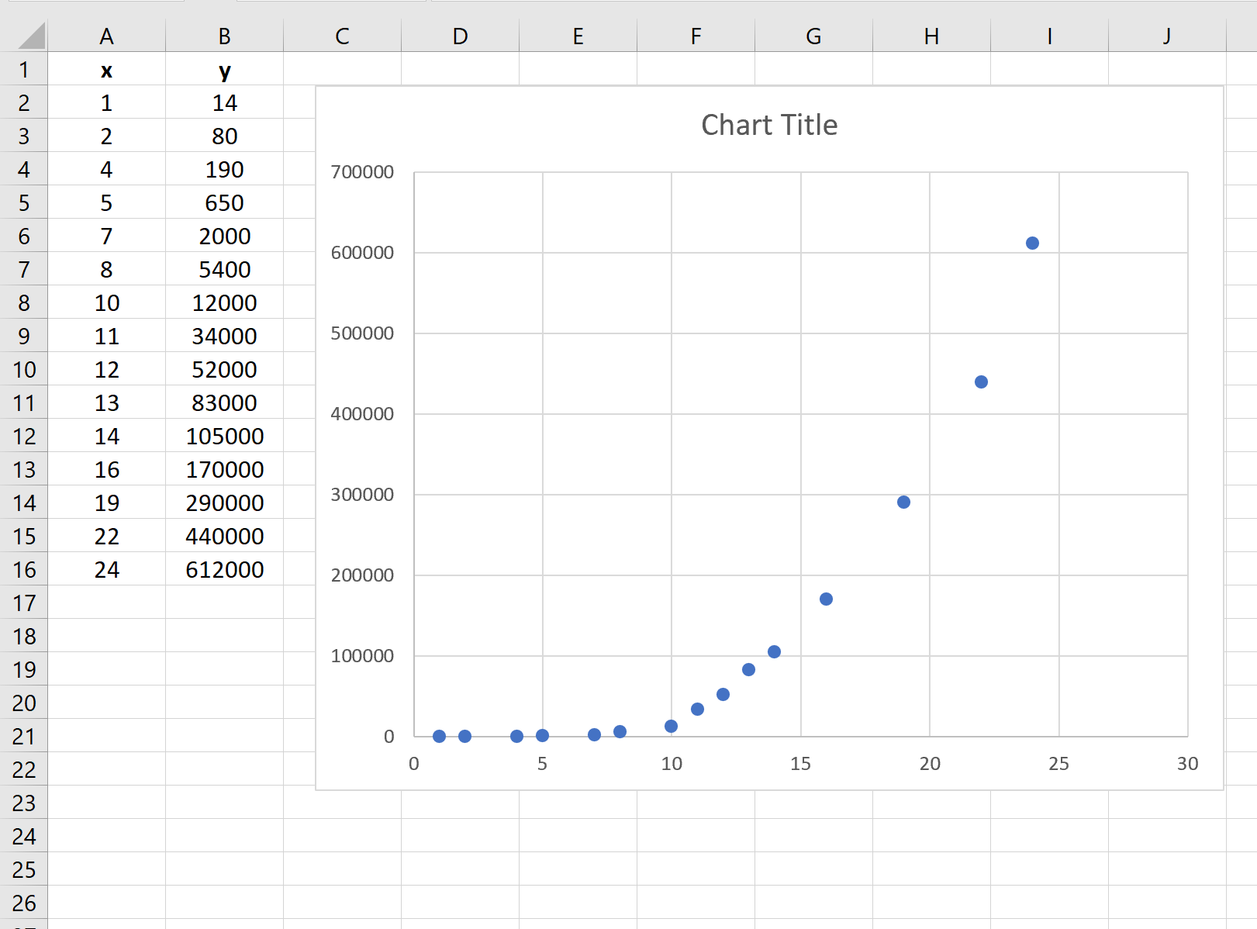Click the Select All triangle above row numbers
The height and width of the screenshot is (929, 1257).
pos(24,36)
